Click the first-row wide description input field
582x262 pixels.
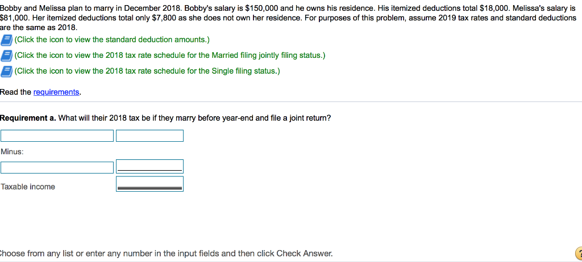tap(57, 136)
